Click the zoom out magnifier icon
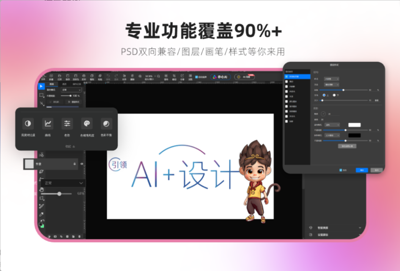 click(x=159, y=76)
